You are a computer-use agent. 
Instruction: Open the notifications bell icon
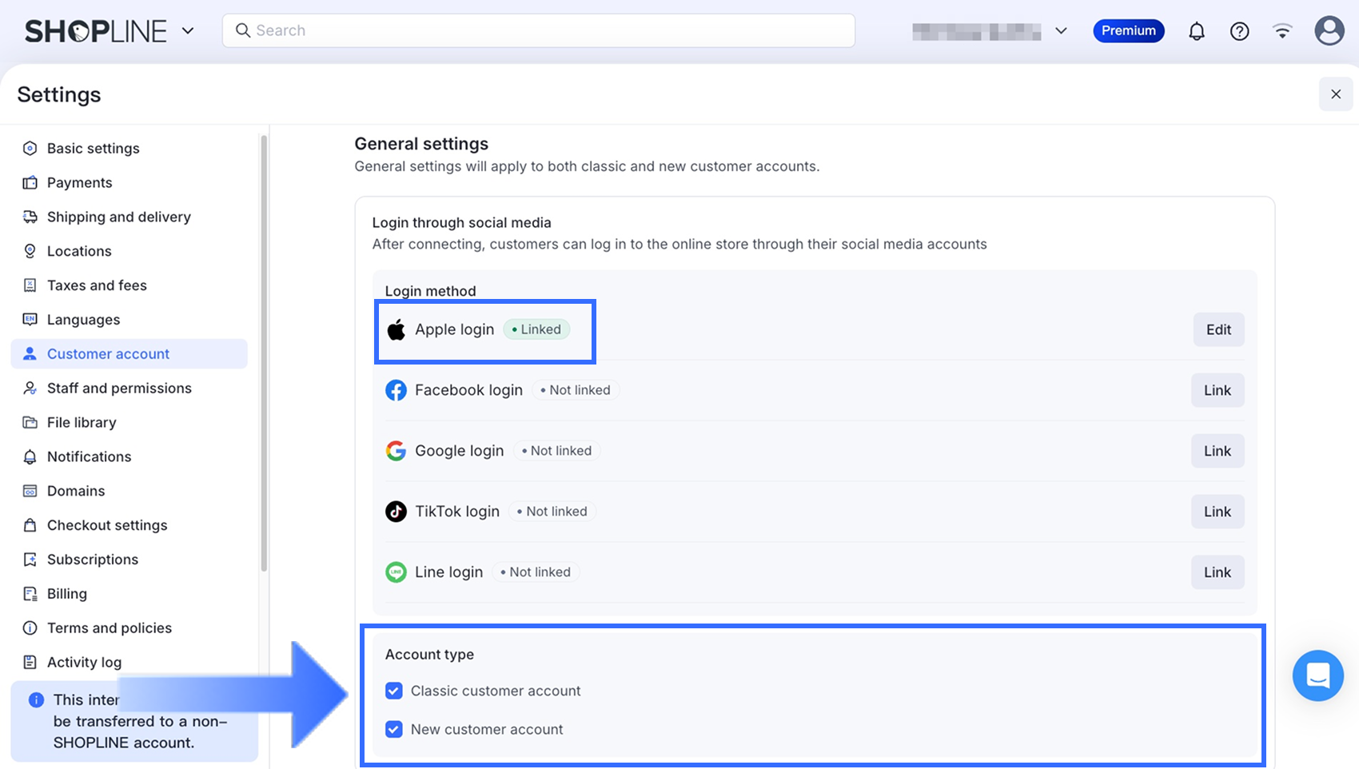[1196, 31]
